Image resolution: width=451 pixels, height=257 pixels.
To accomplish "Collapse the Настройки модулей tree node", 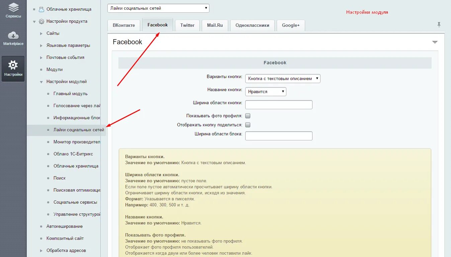I will point(41,82).
